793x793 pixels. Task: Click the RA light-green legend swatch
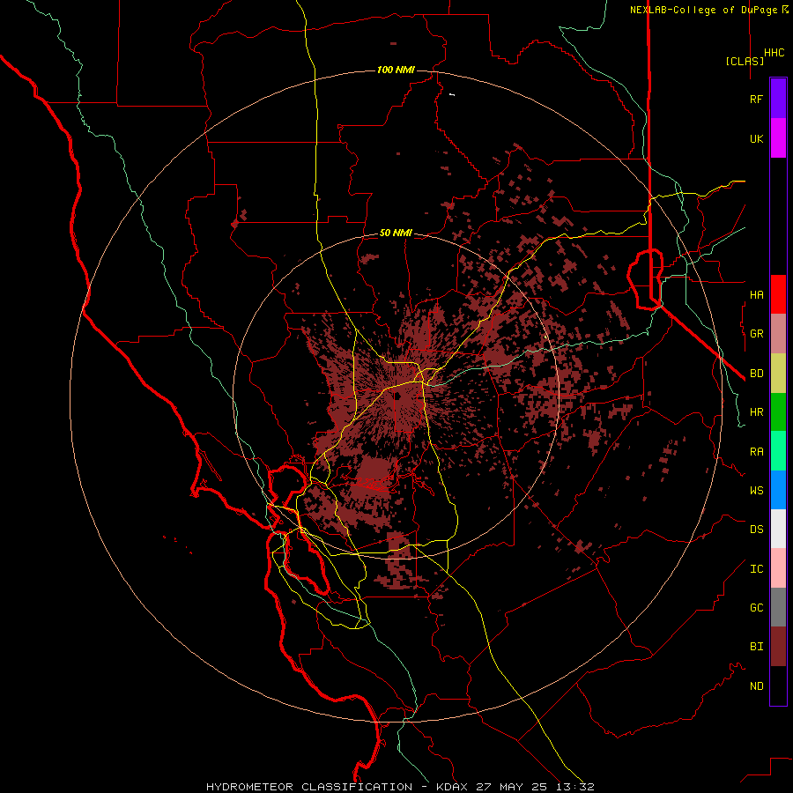tap(778, 451)
